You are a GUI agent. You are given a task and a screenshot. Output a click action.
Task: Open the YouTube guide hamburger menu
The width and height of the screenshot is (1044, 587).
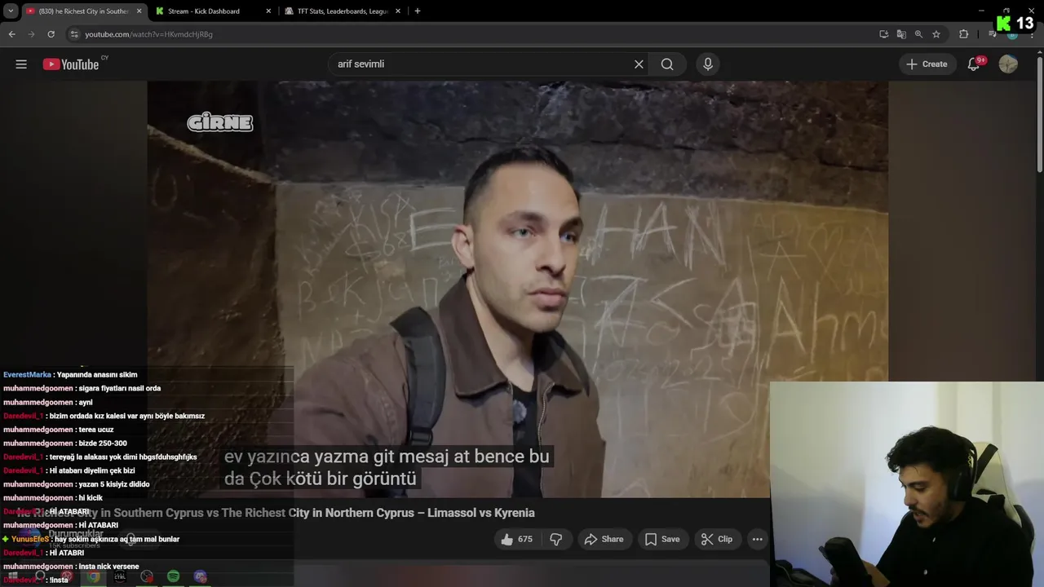21,64
